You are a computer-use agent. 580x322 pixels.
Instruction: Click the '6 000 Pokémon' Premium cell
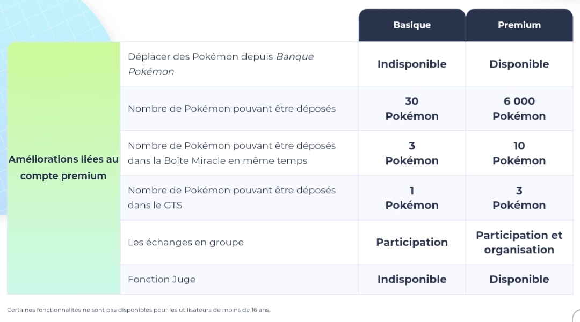[x=519, y=108]
